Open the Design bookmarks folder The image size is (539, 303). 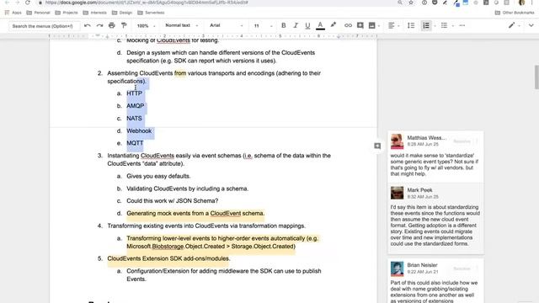point(122,13)
